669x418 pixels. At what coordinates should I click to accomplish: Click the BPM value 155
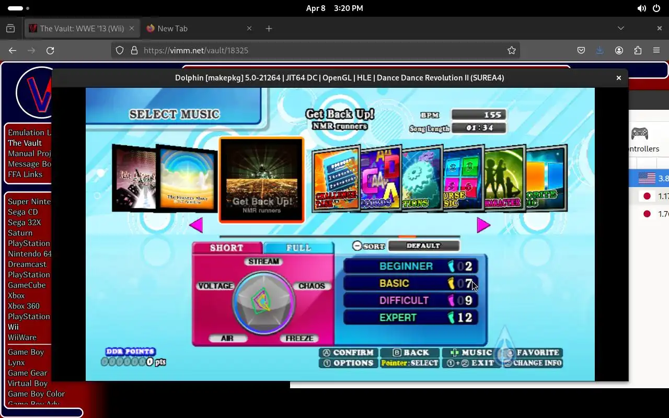[479, 115]
